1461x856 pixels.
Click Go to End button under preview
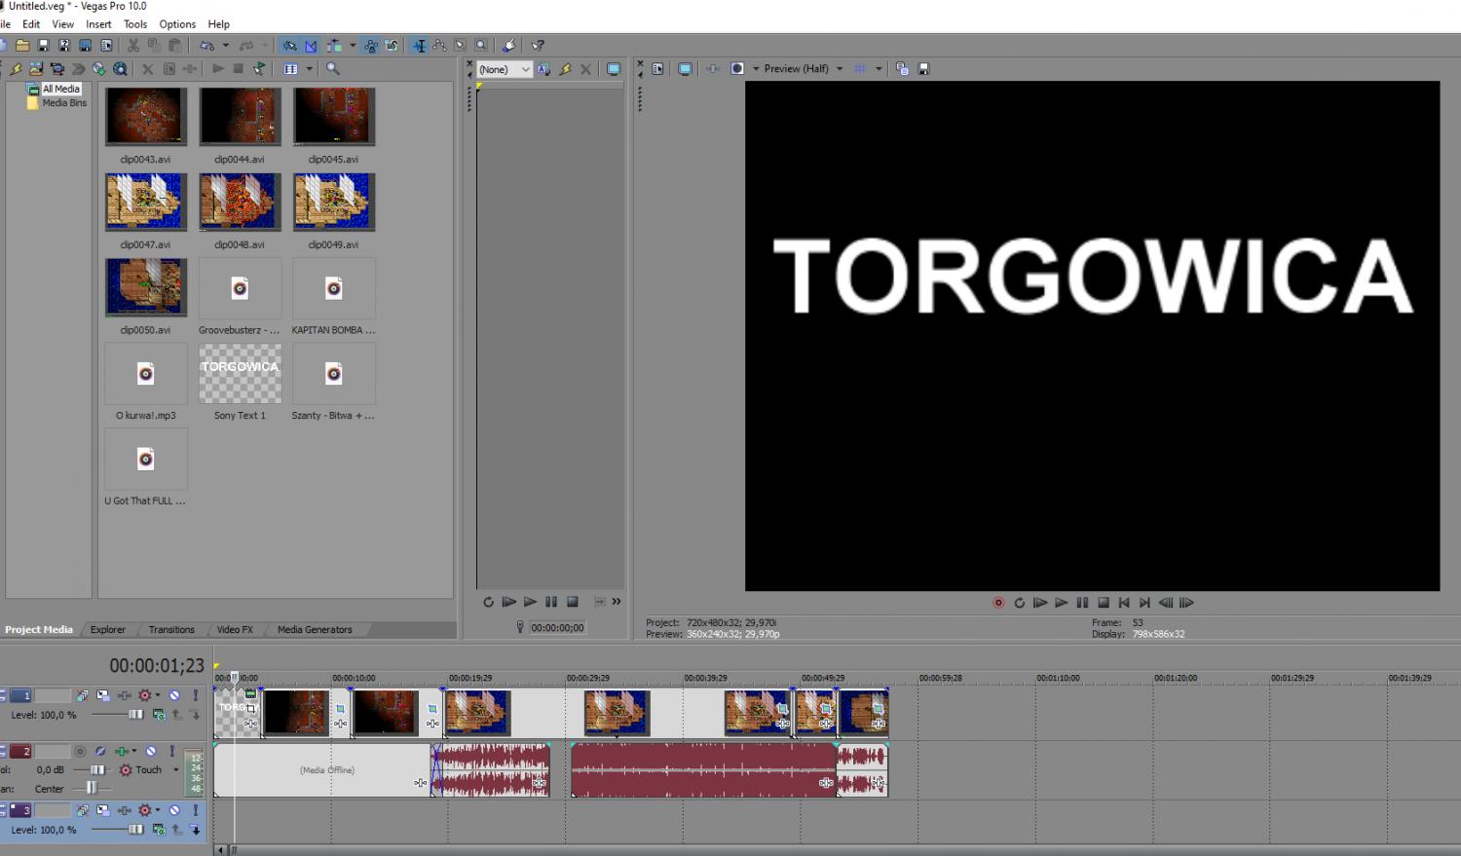pyautogui.click(x=1144, y=603)
